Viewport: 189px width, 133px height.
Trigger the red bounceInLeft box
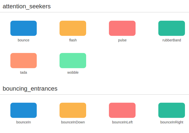coord(122,110)
